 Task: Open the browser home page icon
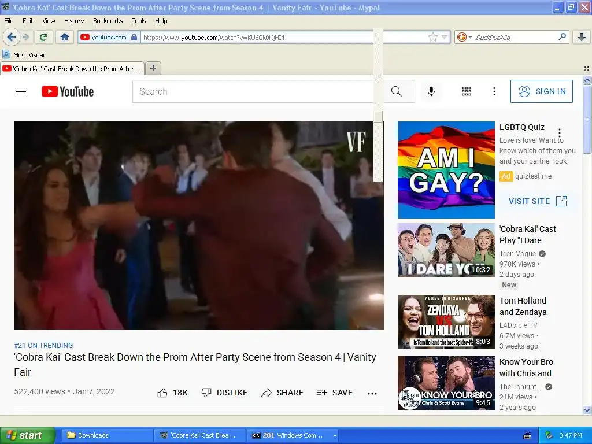point(65,37)
